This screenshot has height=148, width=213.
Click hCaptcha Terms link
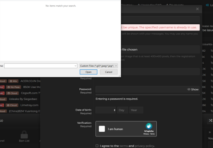(153, 134)
